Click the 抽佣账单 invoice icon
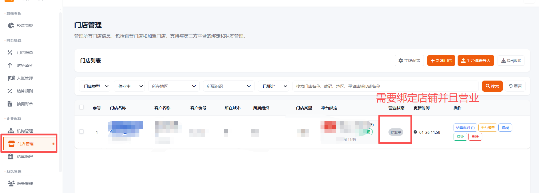Image resolution: width=539 pixels, height=193 pixels. [10, 104]
